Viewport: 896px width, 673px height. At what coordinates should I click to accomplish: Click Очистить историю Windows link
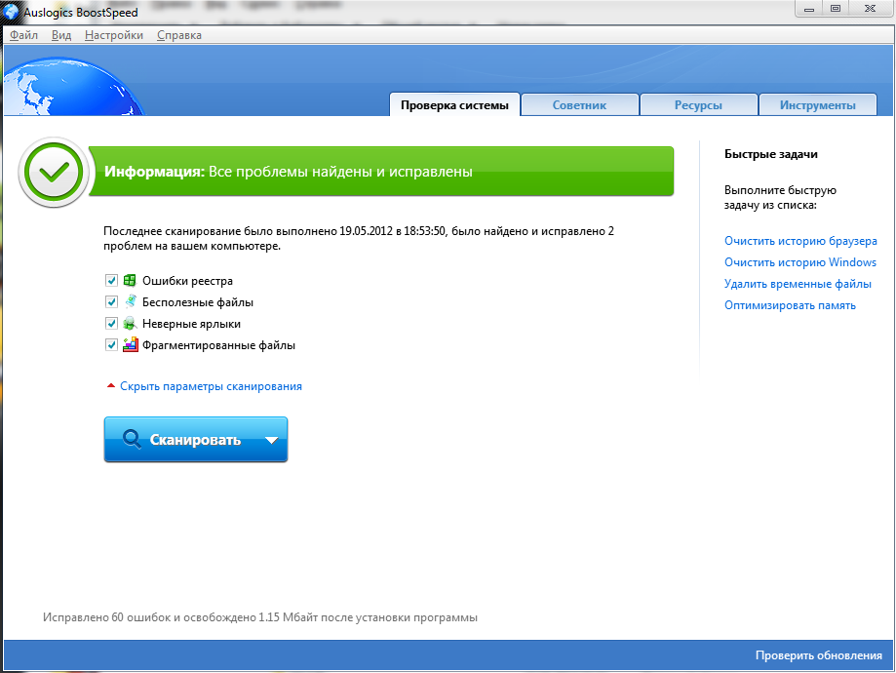point(800,262)
